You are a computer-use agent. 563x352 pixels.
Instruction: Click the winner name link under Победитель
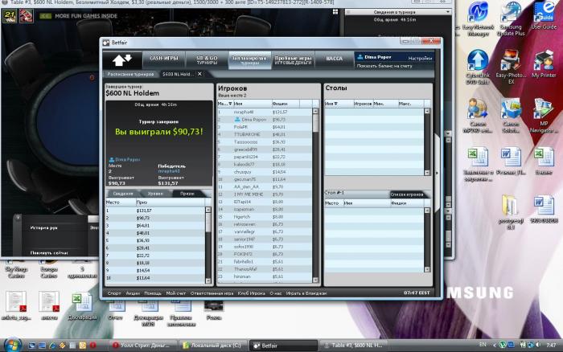pos(169,171)
